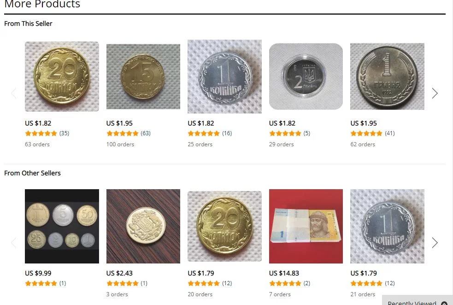View the 41 reviews star rating
Image resolution: width=453 pixels, height=305 pixels.
(x=366, y=133)
